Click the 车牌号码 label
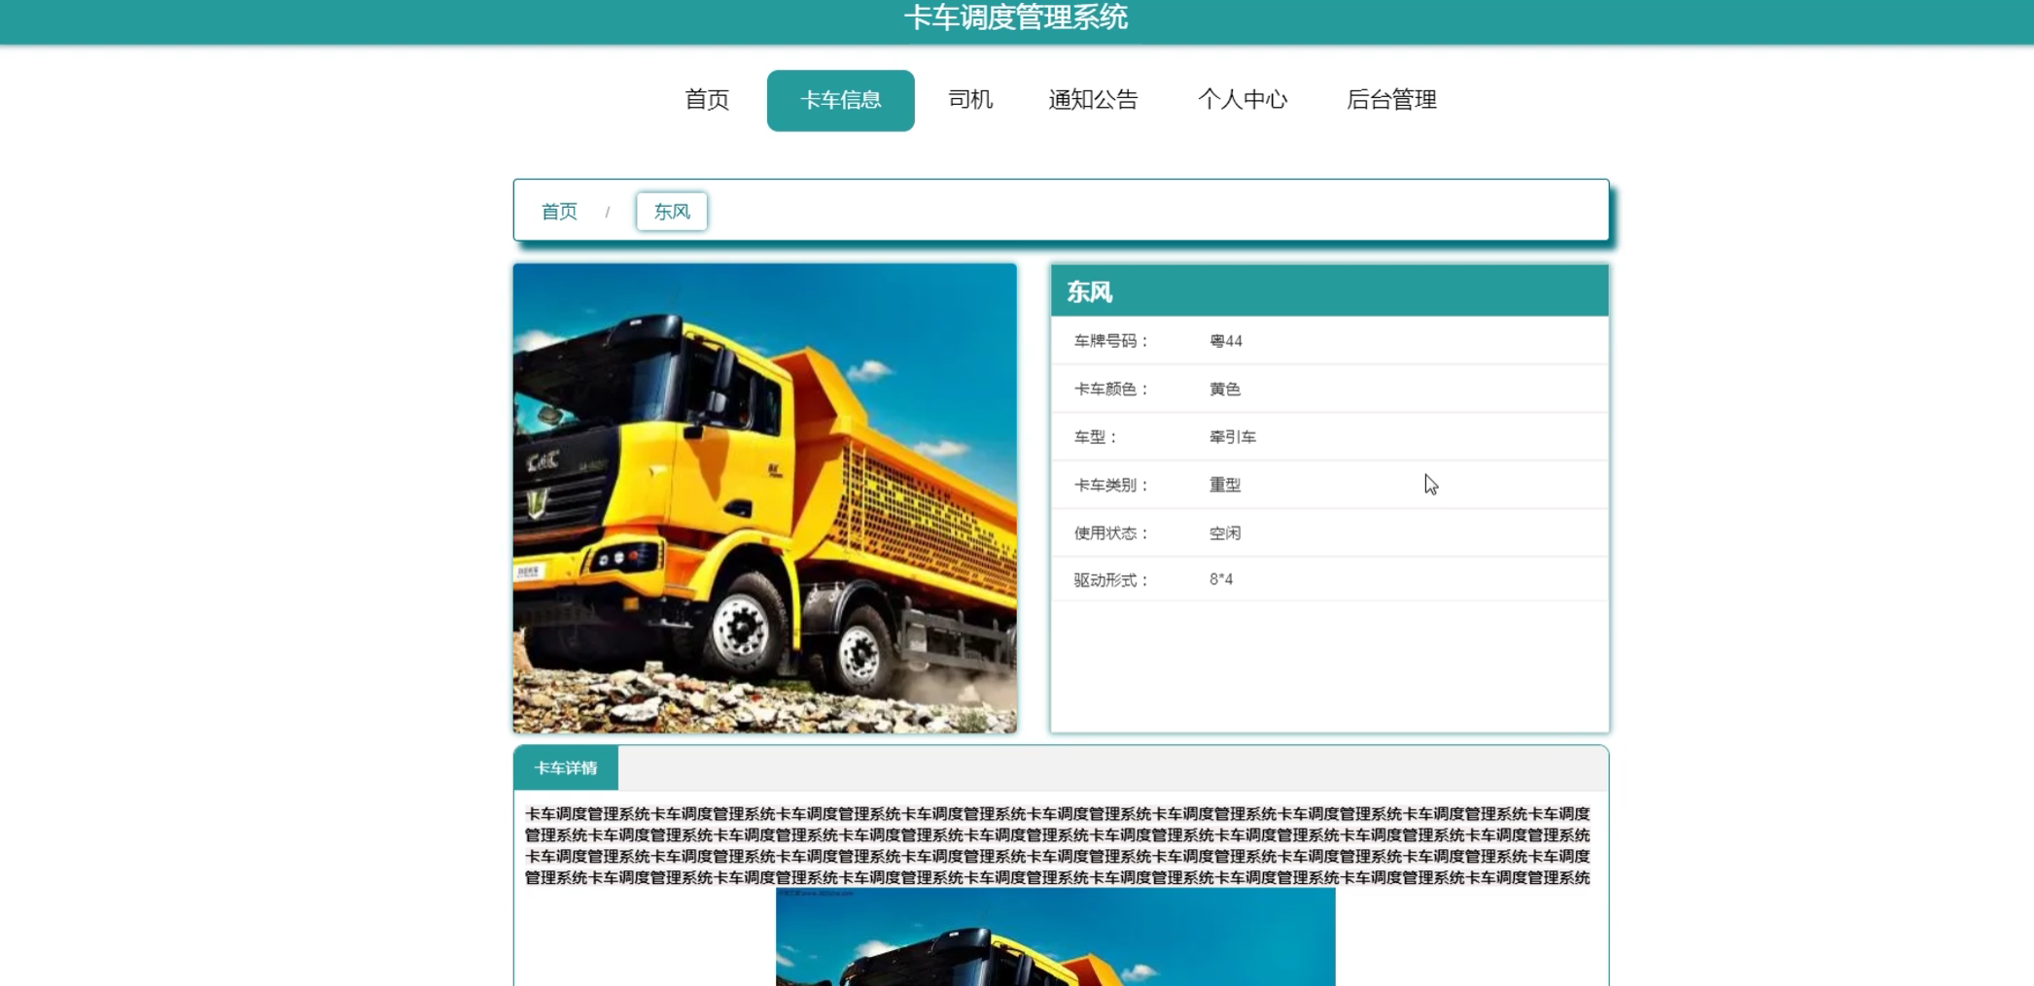The width and height of the screenshot is (2034, 986). click(x=1111, y=341)
